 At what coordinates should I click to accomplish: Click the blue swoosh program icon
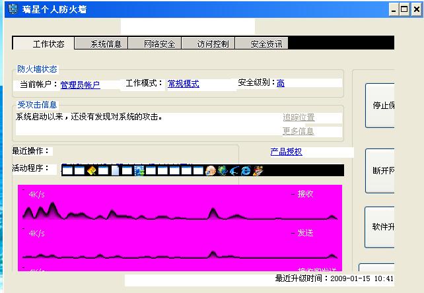point(234,170)
